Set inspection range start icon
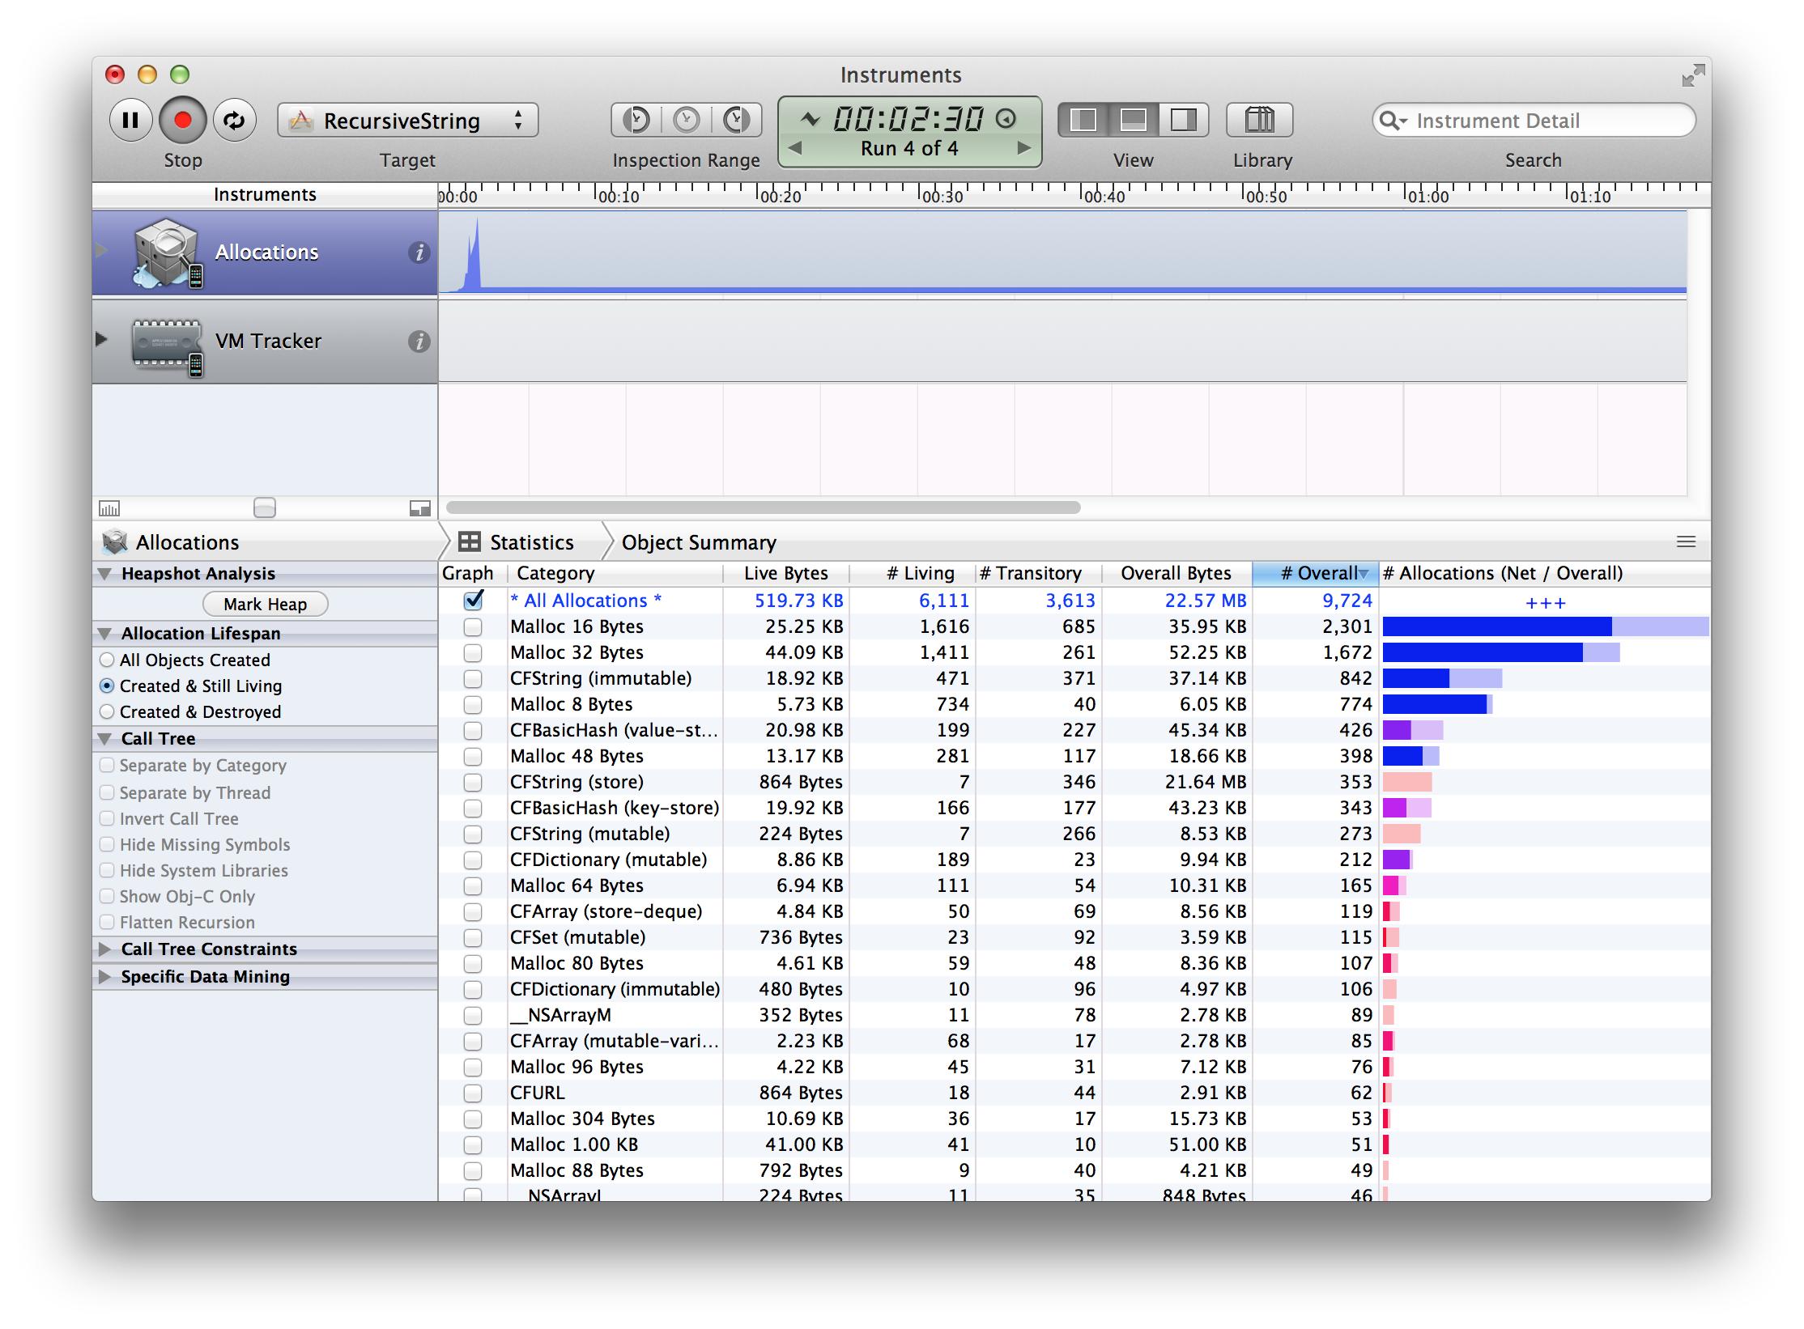The image size is (1804, 1329). coord(636,121)
